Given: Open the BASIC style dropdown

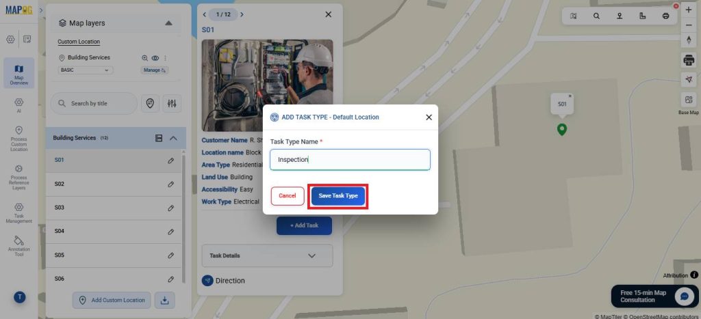Looking at the screenshot, I should click(x=86, y=70).
